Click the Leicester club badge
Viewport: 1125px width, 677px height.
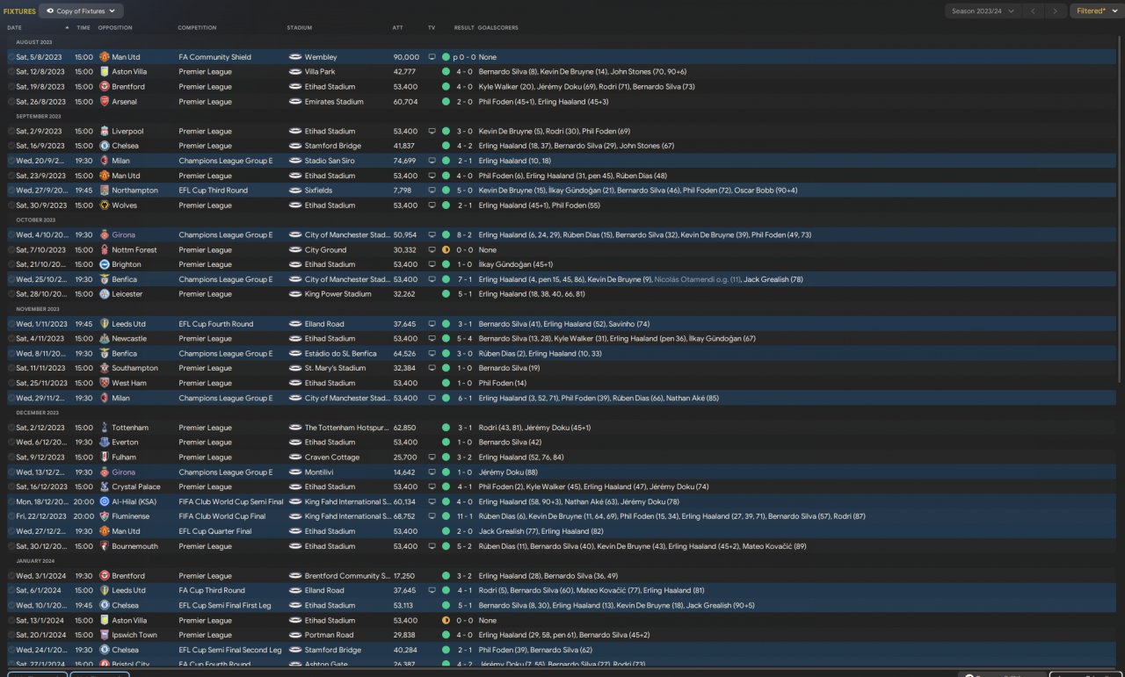click(x=104, y=294)
